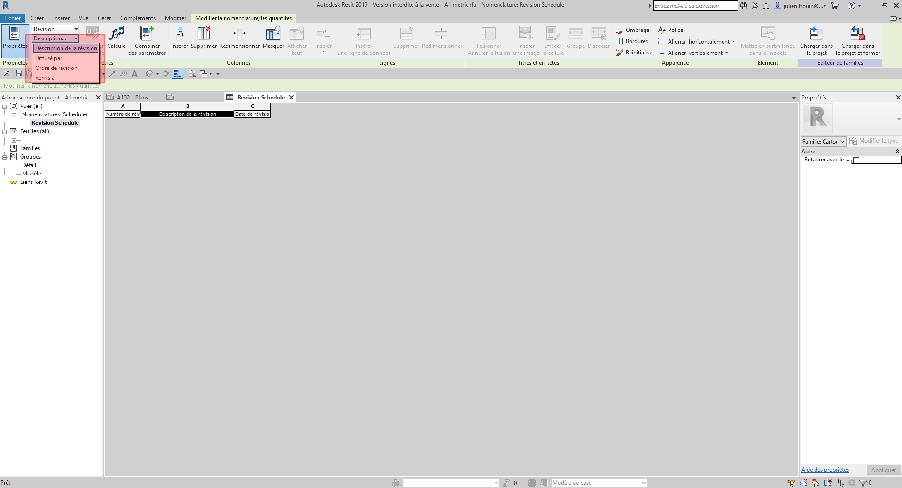Collapse the Vues (all) tree node
This screenshot has width=902, height=488.
click(x=5, y=107)
